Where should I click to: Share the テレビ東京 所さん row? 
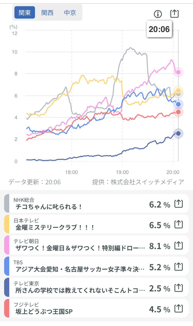coord(179,288)
